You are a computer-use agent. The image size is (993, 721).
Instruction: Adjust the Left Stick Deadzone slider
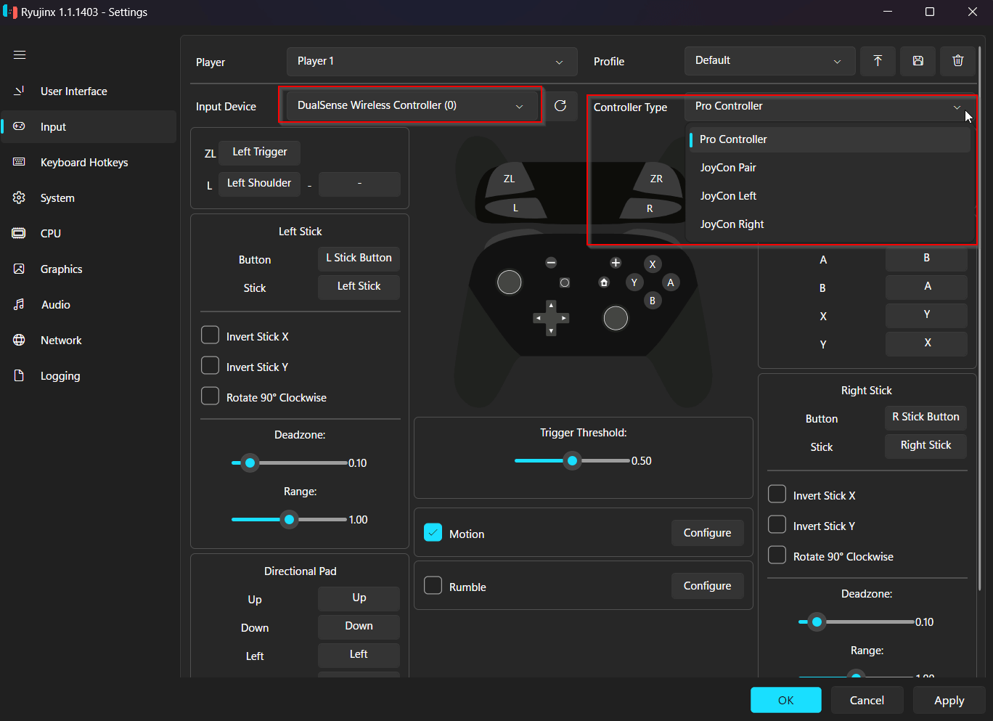click(289, 463)
